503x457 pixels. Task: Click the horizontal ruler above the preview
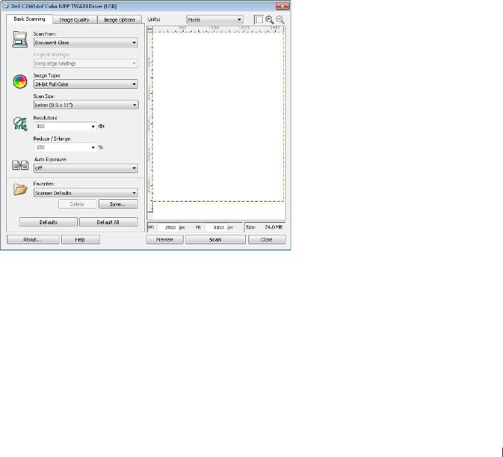click(218, 29)
